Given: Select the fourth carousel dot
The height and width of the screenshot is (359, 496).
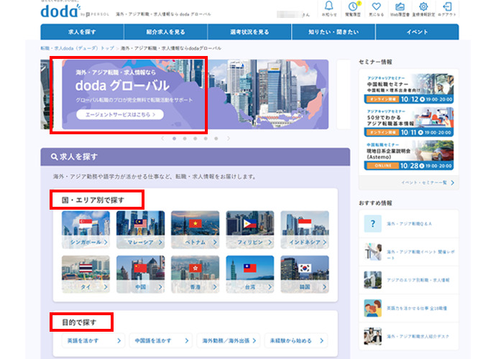Looking at the screenshot, I should coord(206,139).
